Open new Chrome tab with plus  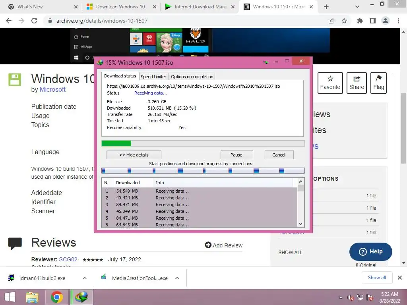[x=326, y=7]
